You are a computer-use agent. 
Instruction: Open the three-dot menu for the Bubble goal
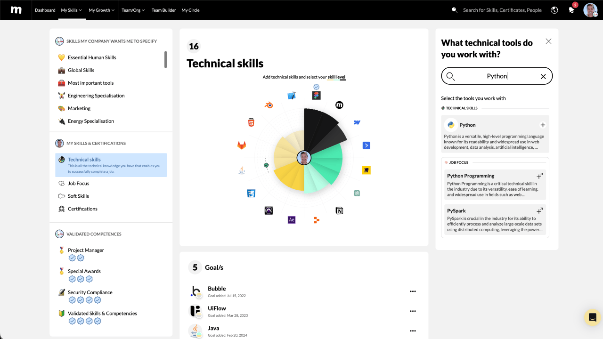413,291
